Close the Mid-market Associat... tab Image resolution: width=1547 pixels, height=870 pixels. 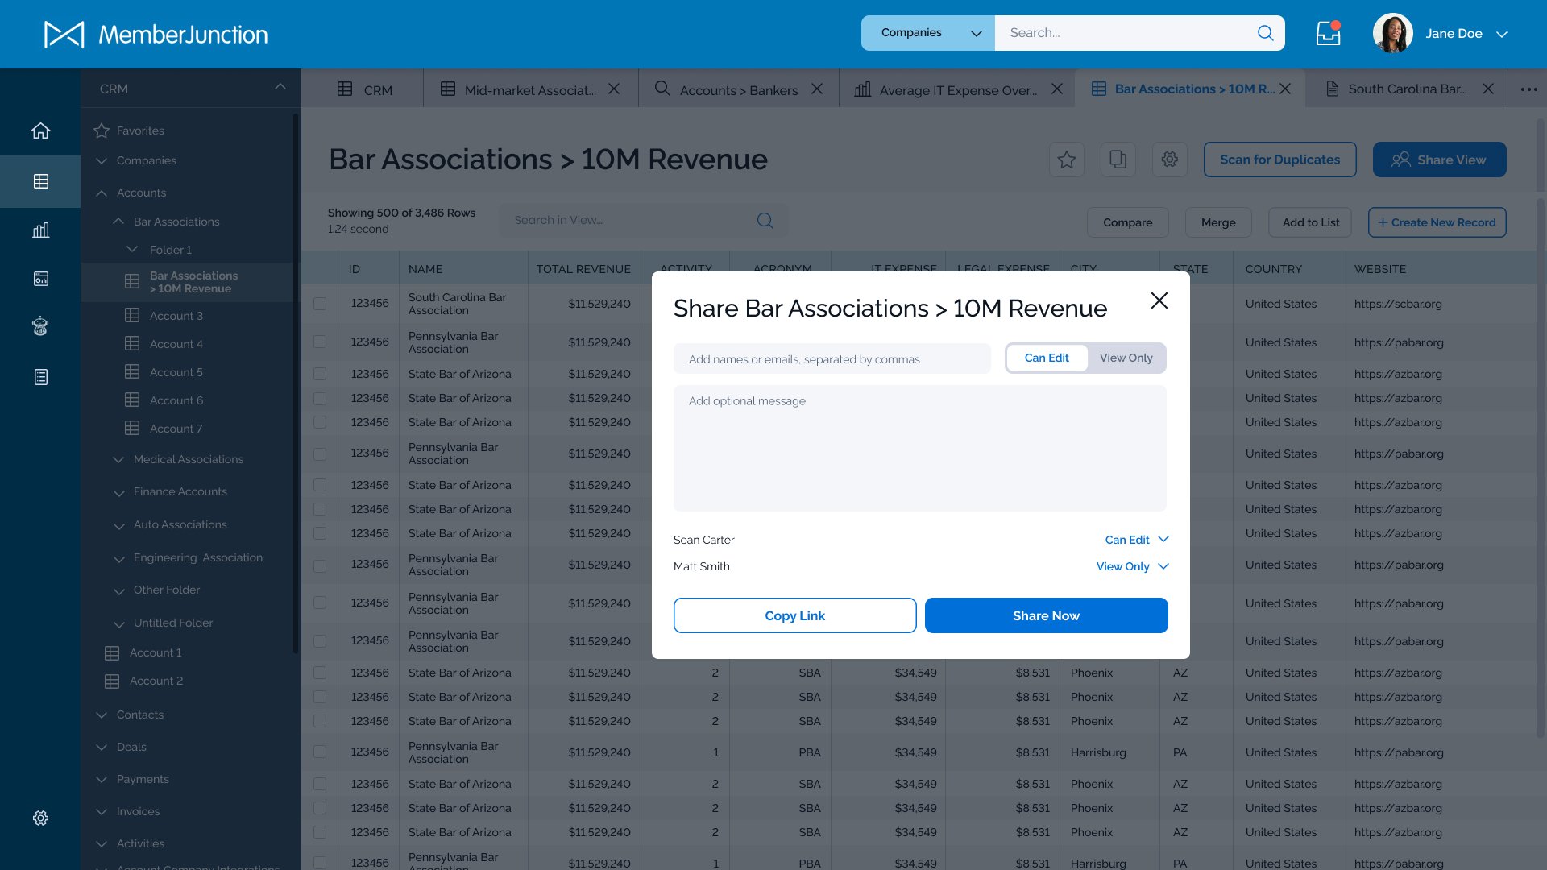[x=614, y=89]
